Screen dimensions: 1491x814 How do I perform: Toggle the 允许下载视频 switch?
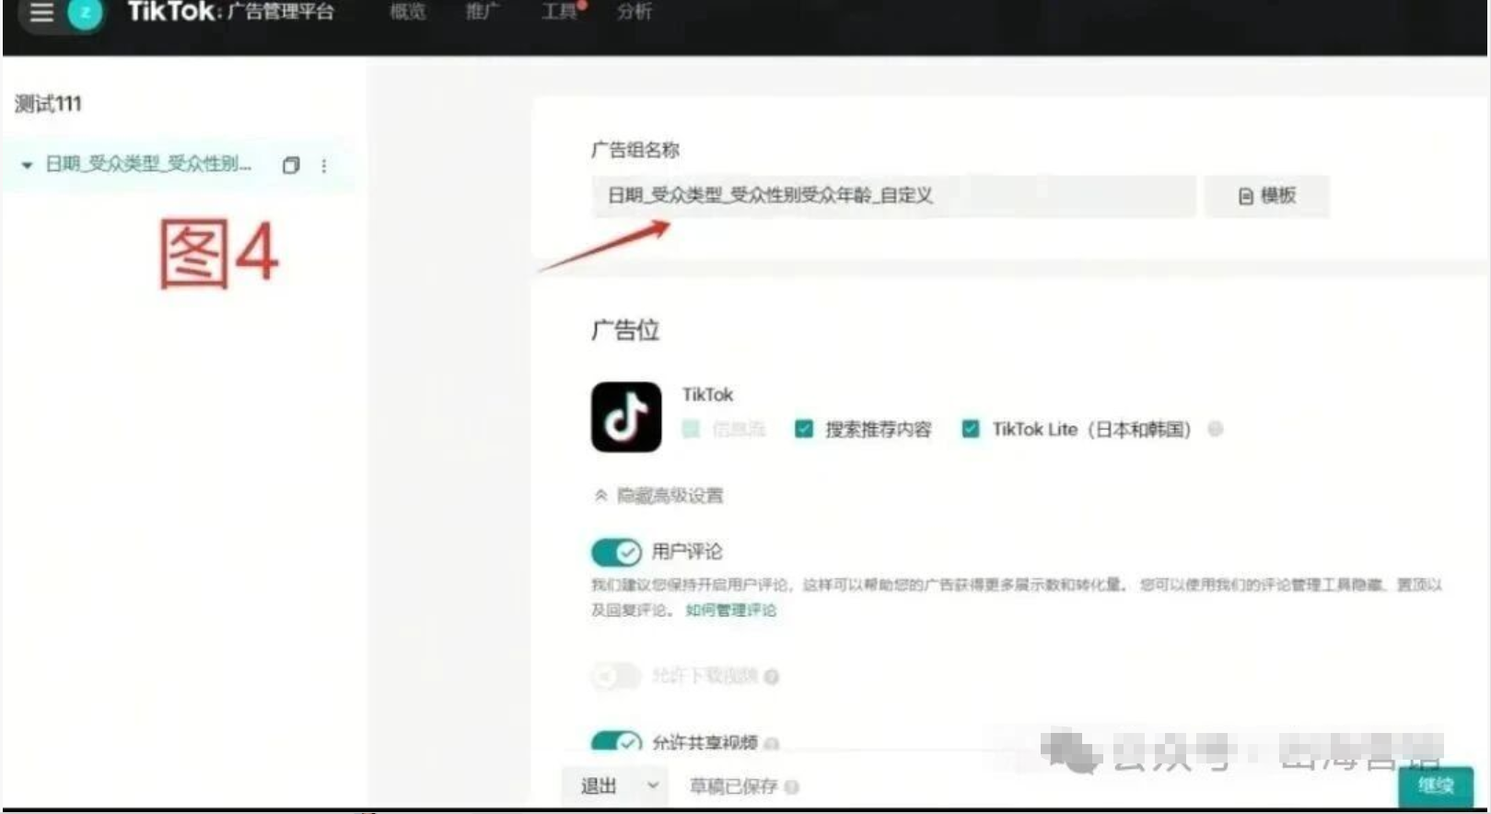(616, 677)
